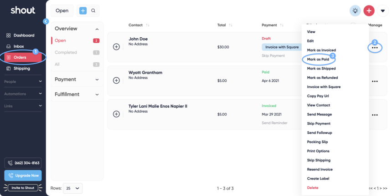The height and width of the screenshot is (196, 392).
Task: Choose Send Message
Action: pos(319,114)
